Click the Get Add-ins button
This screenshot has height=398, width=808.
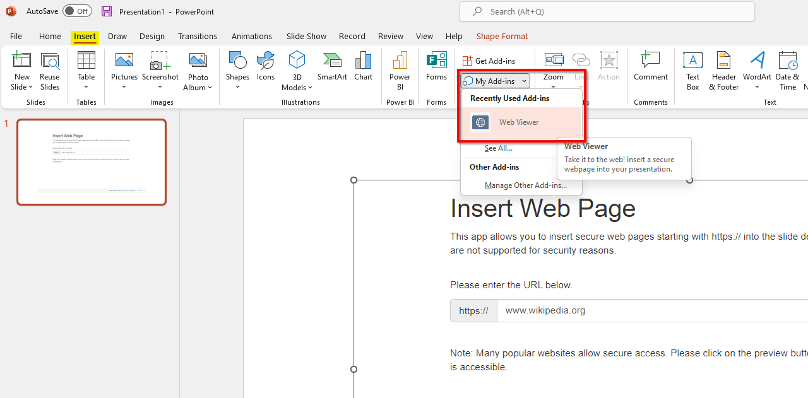[489, 61]
